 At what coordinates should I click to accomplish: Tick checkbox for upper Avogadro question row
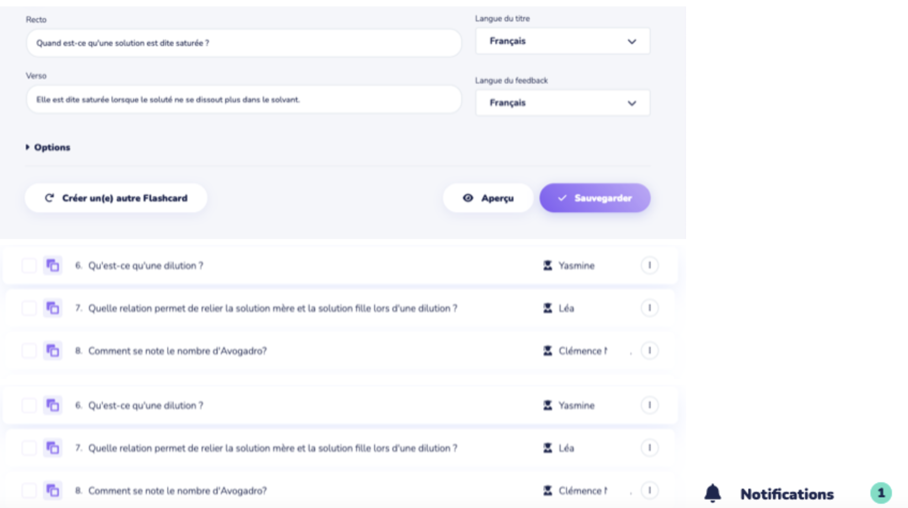29,350
